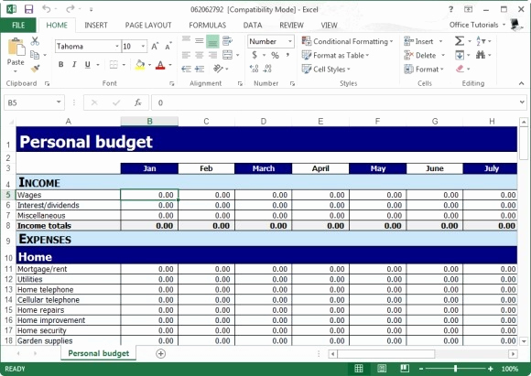Image resolution: width=531 pixels, height=376 pixels.
Task: Click the Orientation text angle icon
Action: pos(219,69)
